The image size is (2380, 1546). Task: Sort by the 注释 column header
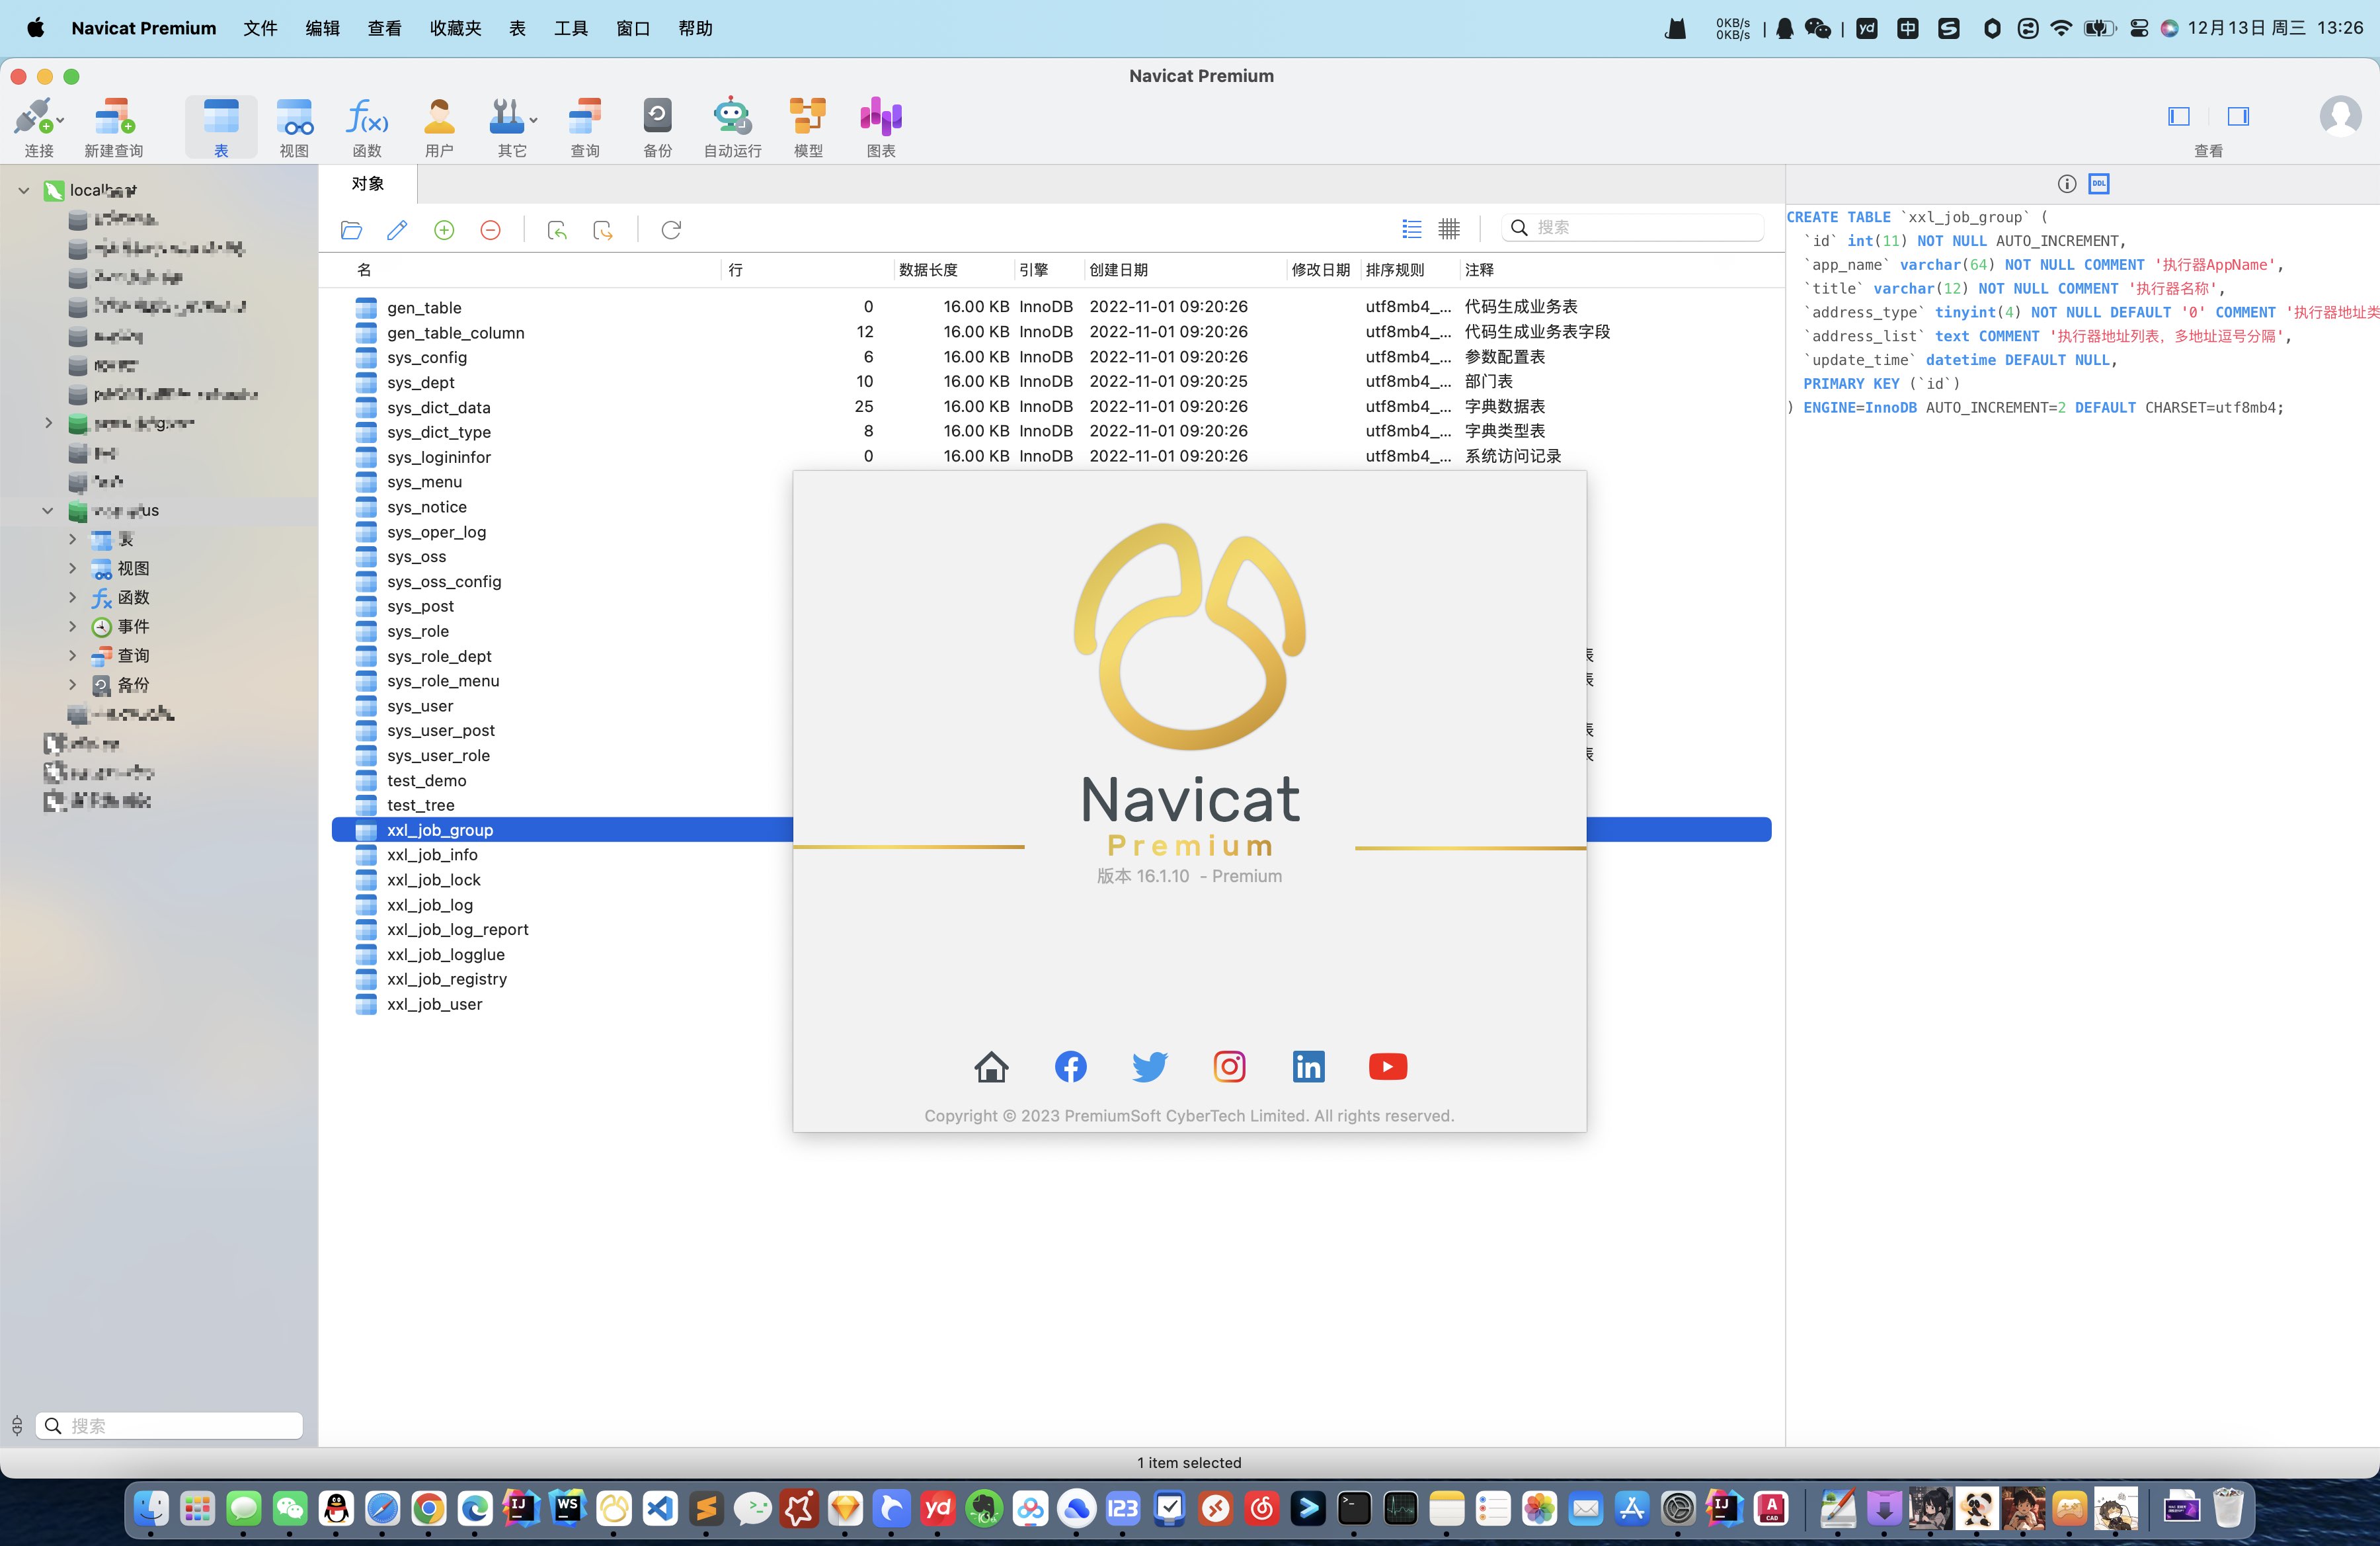[x=1479, y=270]
